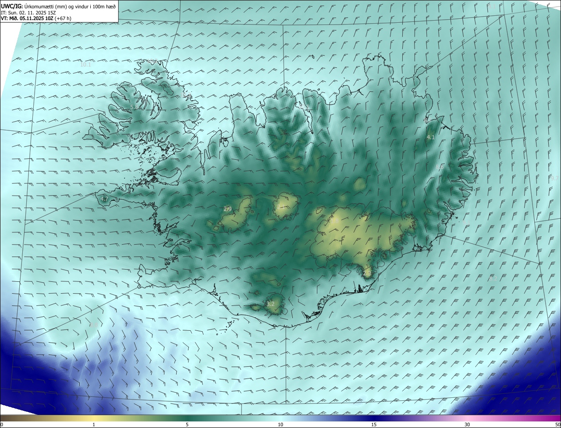
Task: Click the colour scale tick label 0
Action: pos(2,424)
